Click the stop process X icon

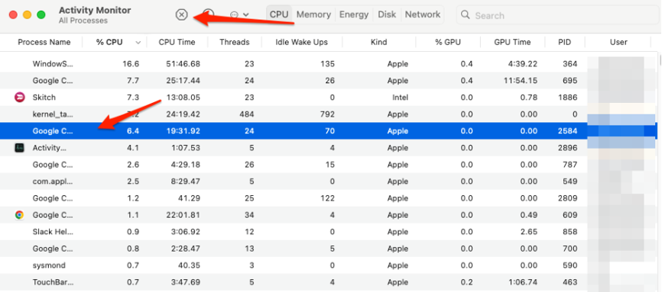[x=181, y=14]
